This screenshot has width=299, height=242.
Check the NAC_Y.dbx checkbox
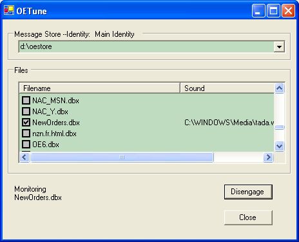pyautogui.click(x=26, y=111)
